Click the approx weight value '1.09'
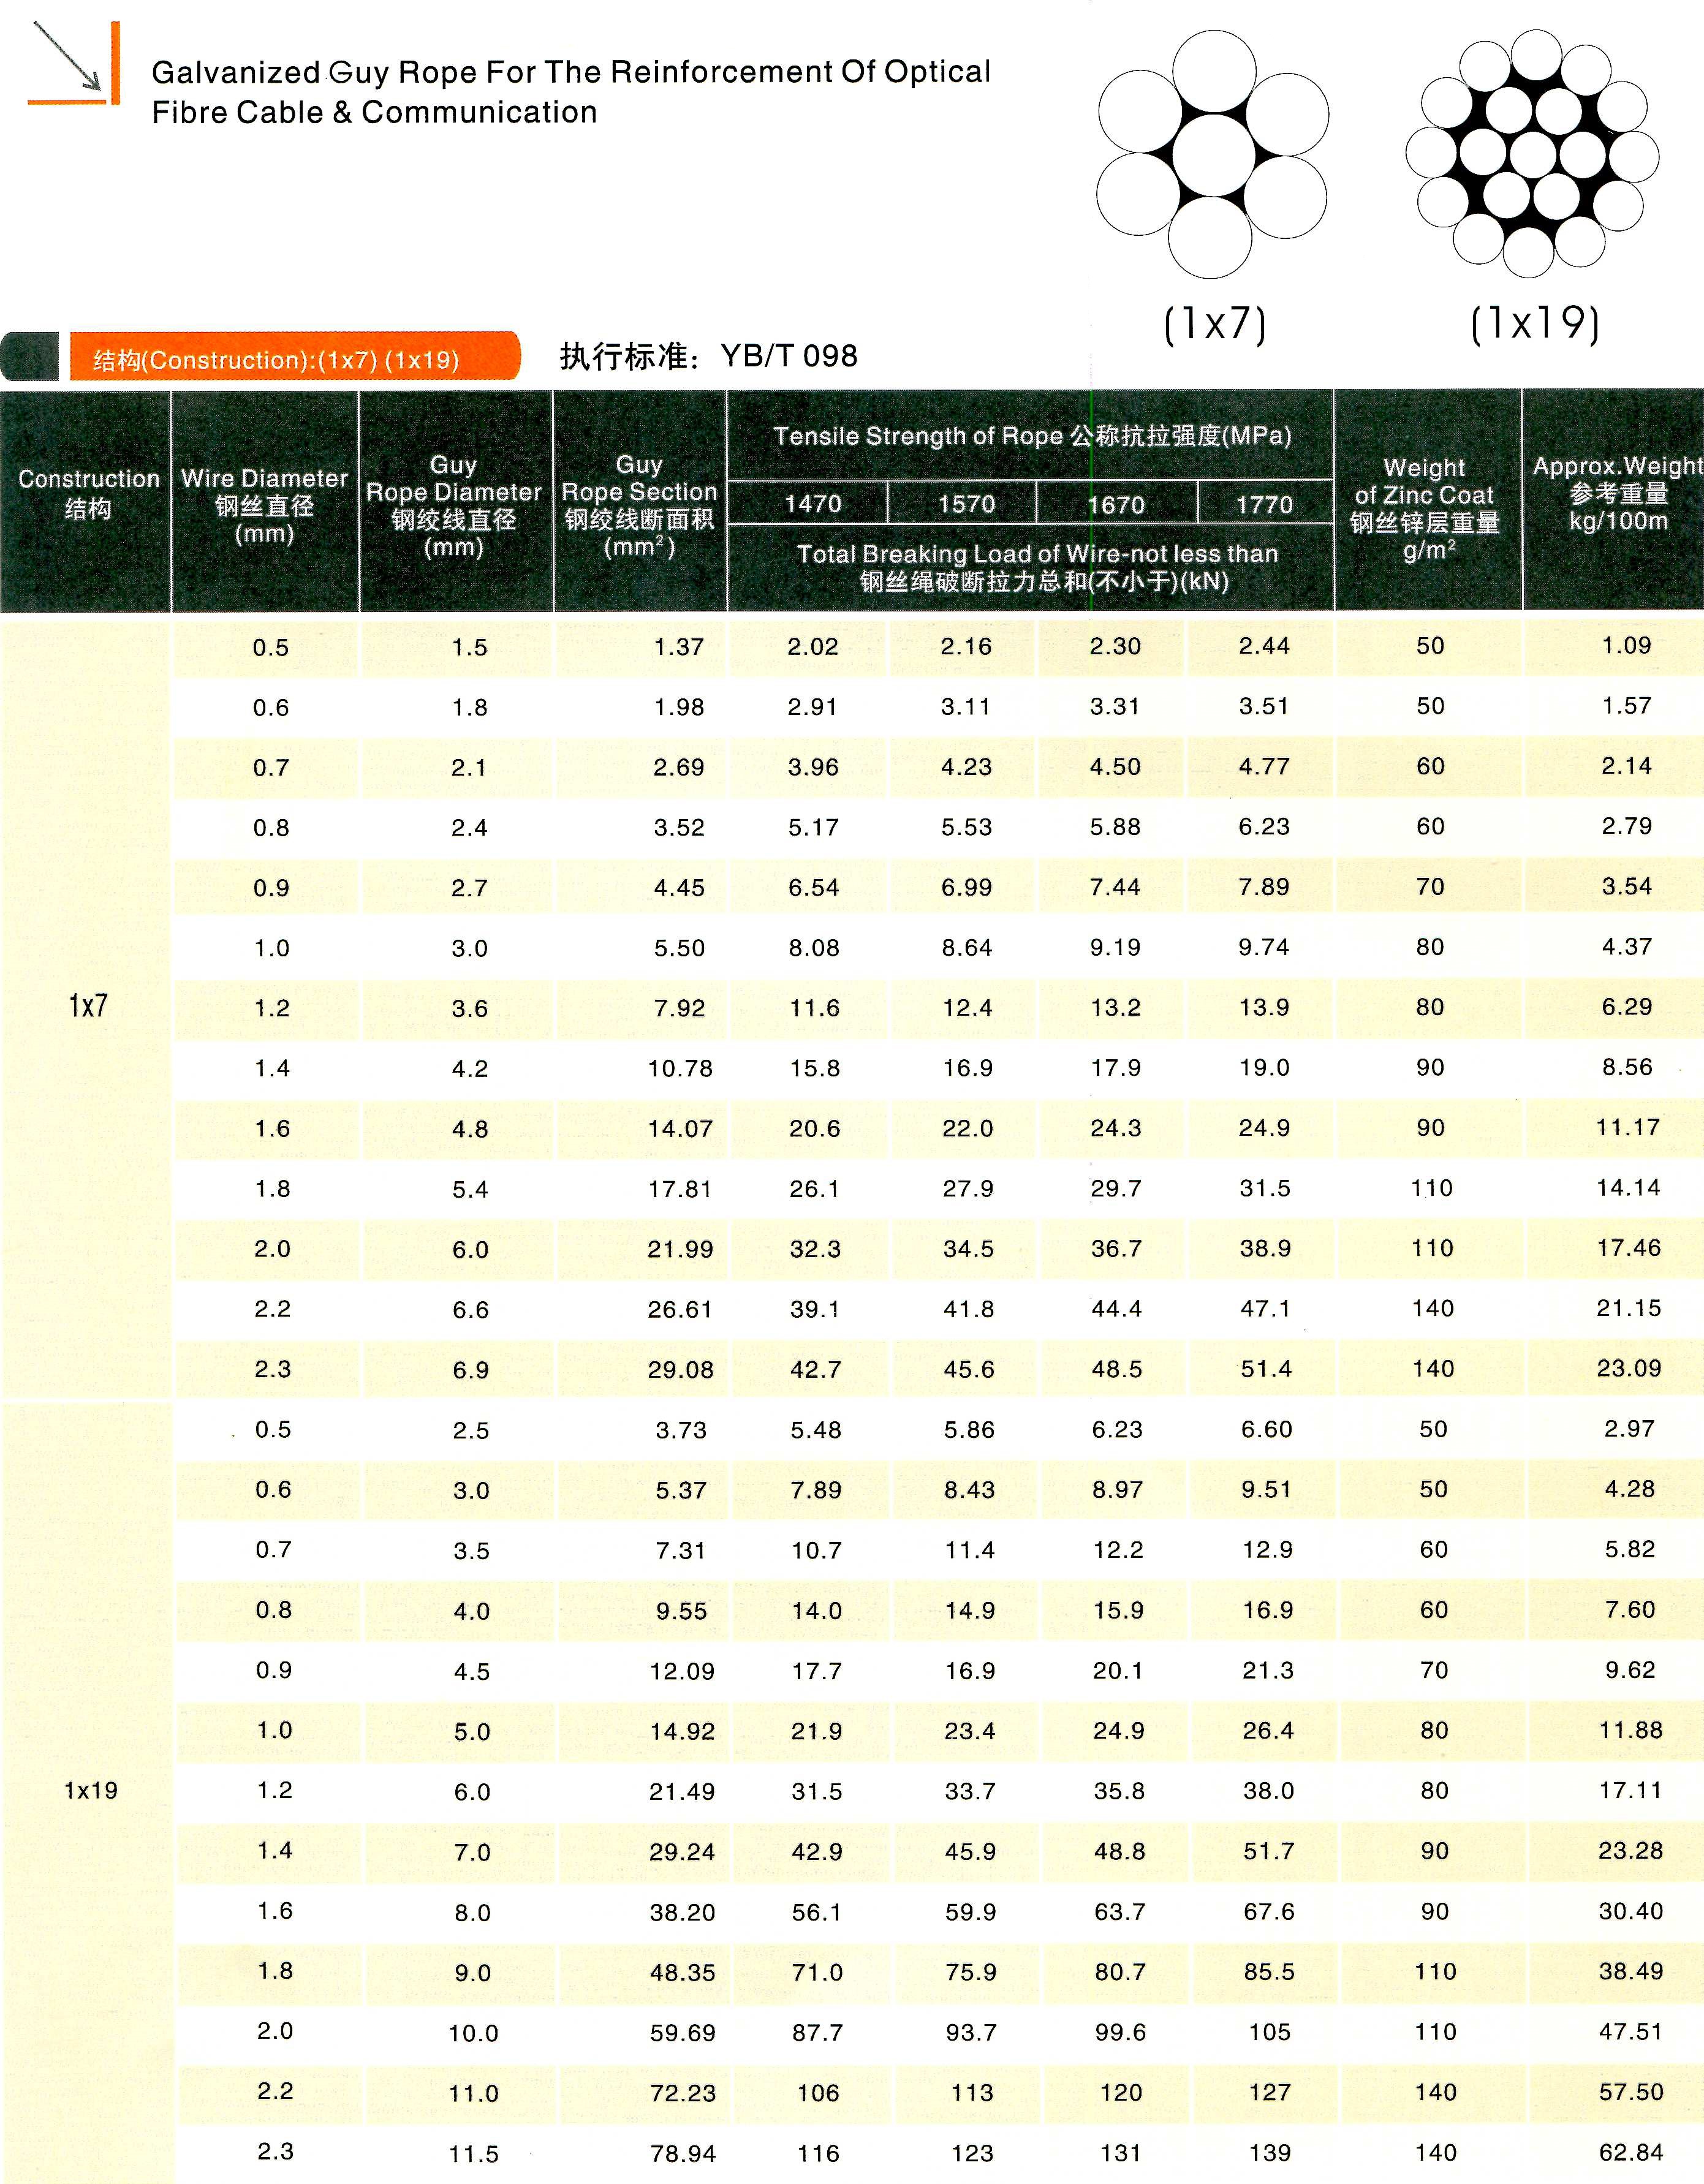 pyautogui.click(x=1627, y=645)
